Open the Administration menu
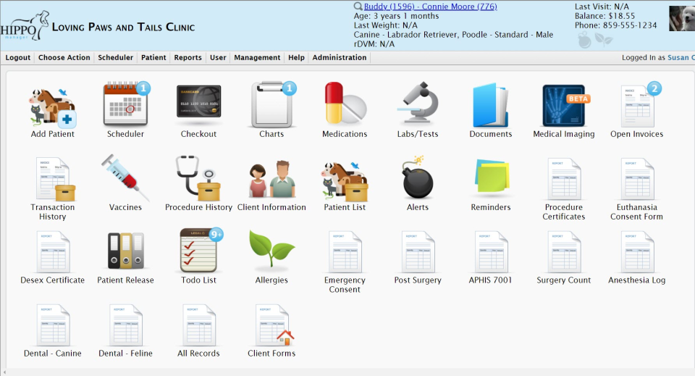Screen dimensions: 695x376 340,58
